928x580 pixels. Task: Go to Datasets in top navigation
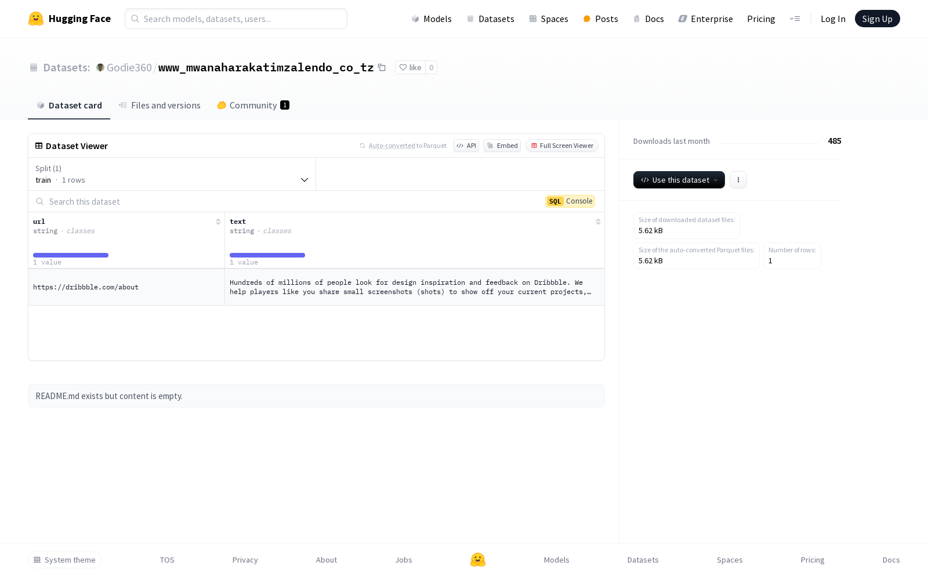pyautogui.click(x=491, y=19)
